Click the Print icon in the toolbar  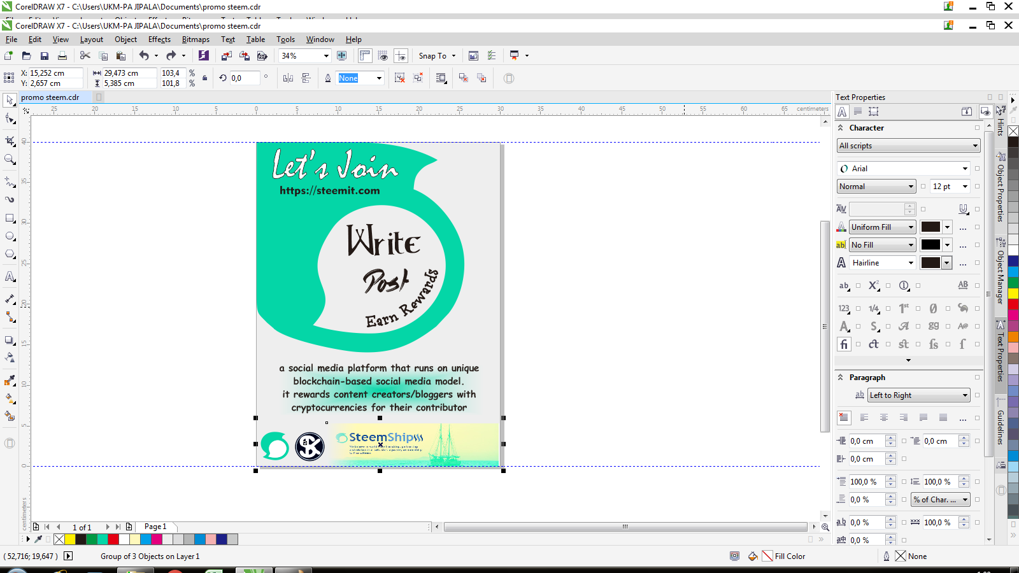pos(62,56)
